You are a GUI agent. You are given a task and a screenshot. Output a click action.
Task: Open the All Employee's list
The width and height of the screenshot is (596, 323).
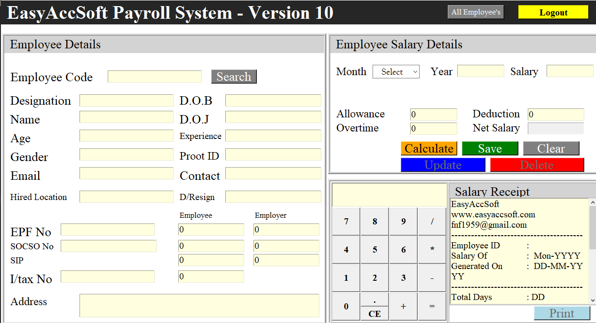point(476,12)
